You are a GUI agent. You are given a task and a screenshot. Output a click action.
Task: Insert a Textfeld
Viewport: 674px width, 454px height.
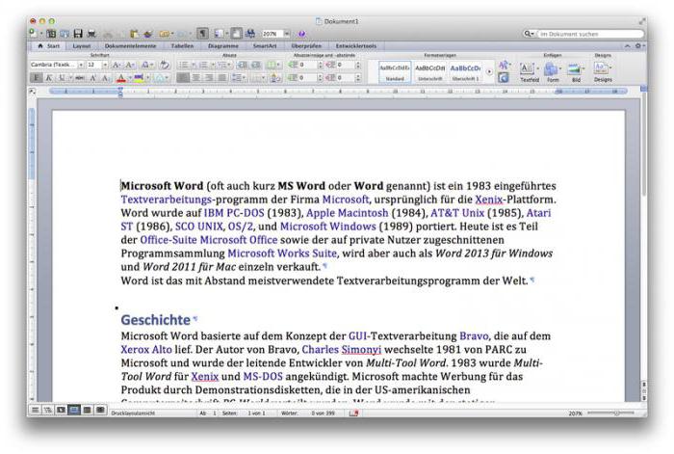coord(529,72)
